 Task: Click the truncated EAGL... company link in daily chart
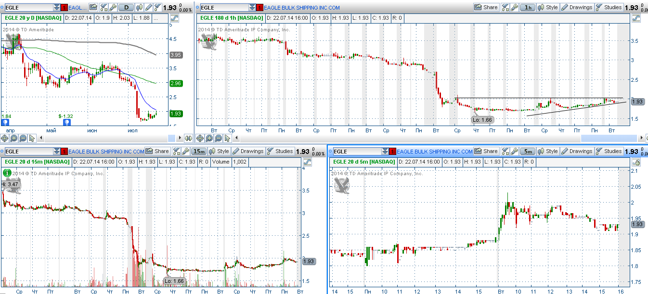pyautogui.click(x=78, y=8)
